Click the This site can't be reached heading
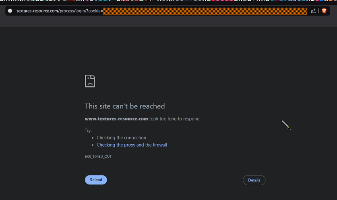This screenshot has width=337, height=200. [125, 106]
